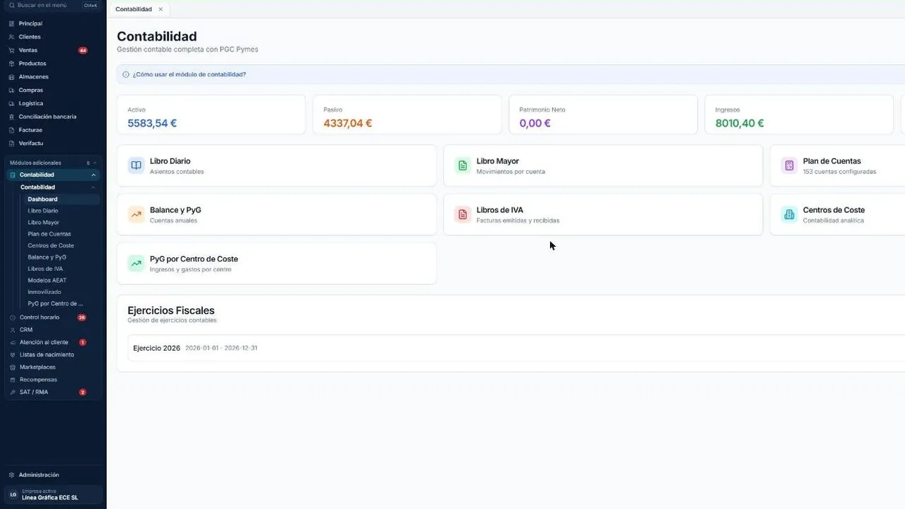905x509 pixels.
Task: Click the Control horario clock icon
Action: tap(13, 317)
